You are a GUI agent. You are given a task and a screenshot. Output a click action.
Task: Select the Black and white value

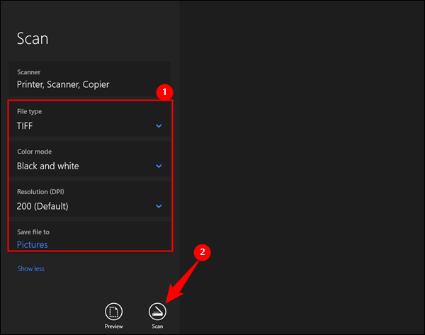[48, 166]
